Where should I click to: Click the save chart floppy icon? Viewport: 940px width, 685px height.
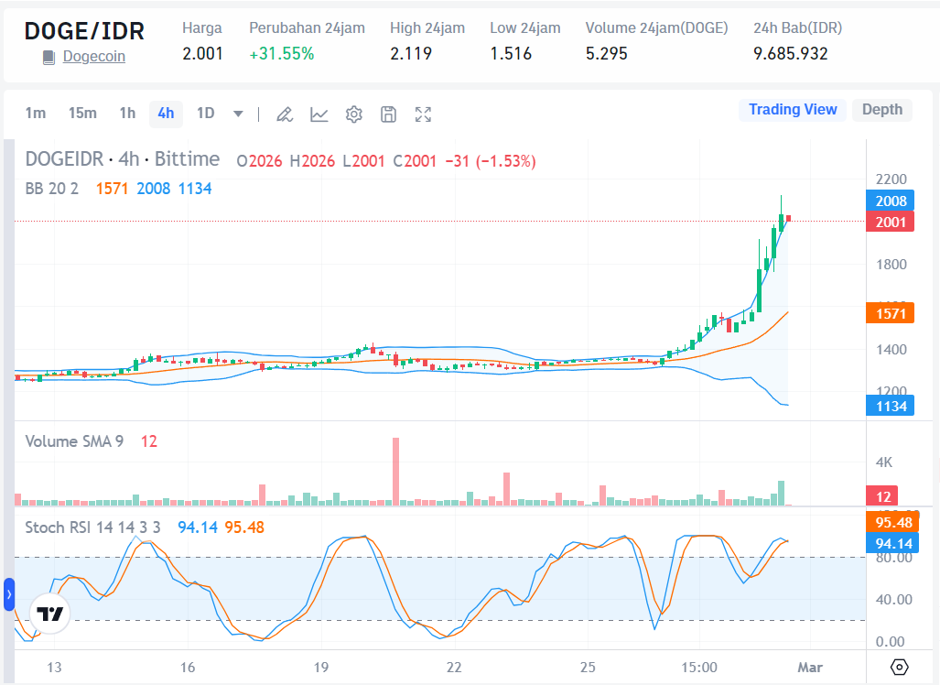(388, 114)
